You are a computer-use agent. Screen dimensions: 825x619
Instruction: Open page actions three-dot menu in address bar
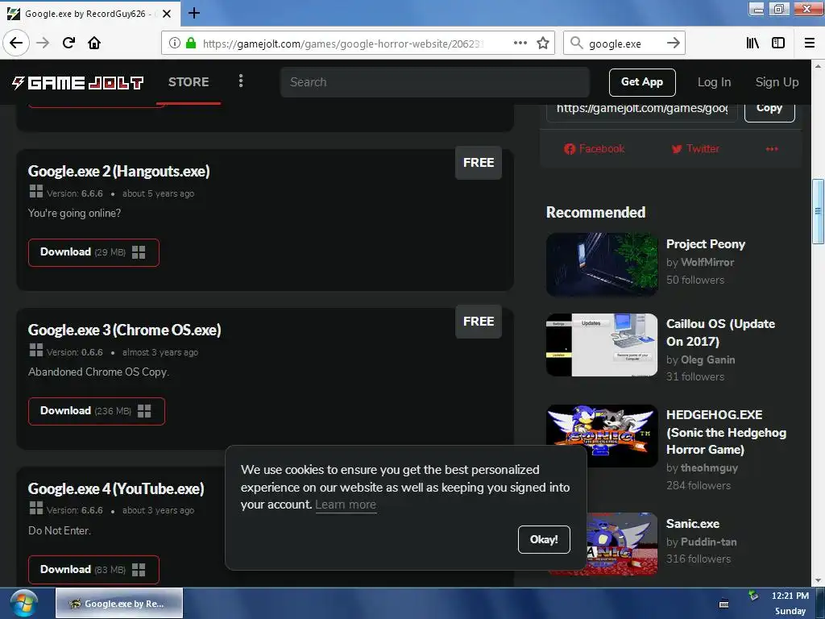point(520,43)
